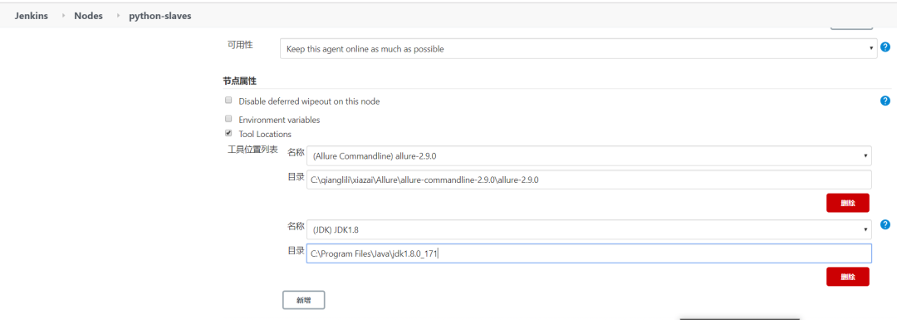Click breadcrumb arrow after Jenkins
The height and width of the screenshot is (320, 897).
tap(63, 16)
